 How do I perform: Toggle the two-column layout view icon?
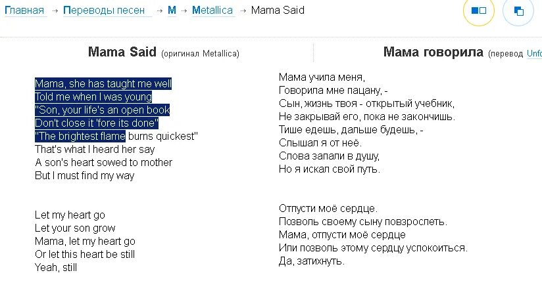[x=479, y=11]
